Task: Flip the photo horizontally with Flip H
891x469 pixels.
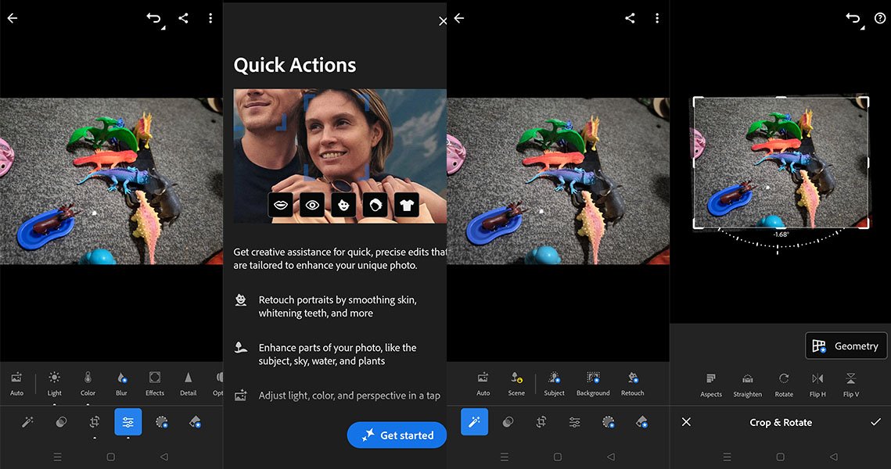Action: pos(817,385)
